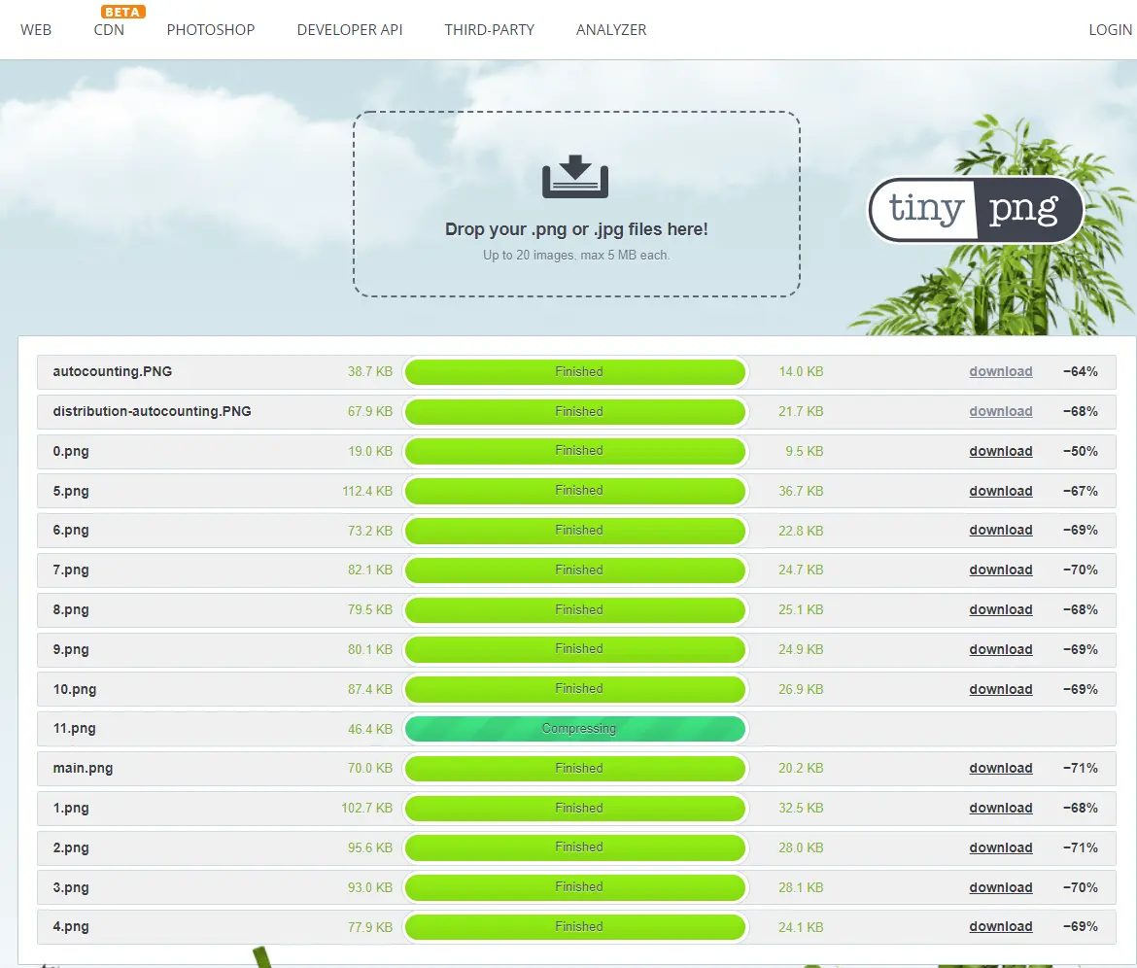Select the file name autocounting.PNG
Screen dimensions: 1137x968
(x=113, y=371)
